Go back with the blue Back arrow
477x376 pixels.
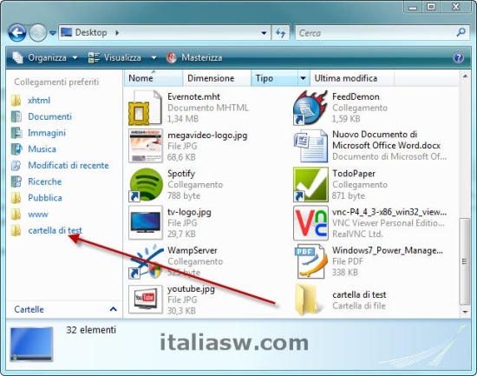click(x=17, y=33)
